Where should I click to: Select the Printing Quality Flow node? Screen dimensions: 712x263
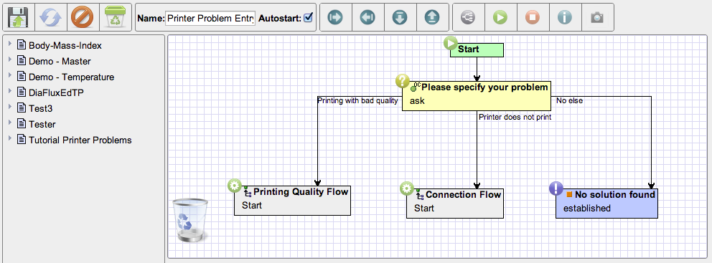tap(292, 200)
